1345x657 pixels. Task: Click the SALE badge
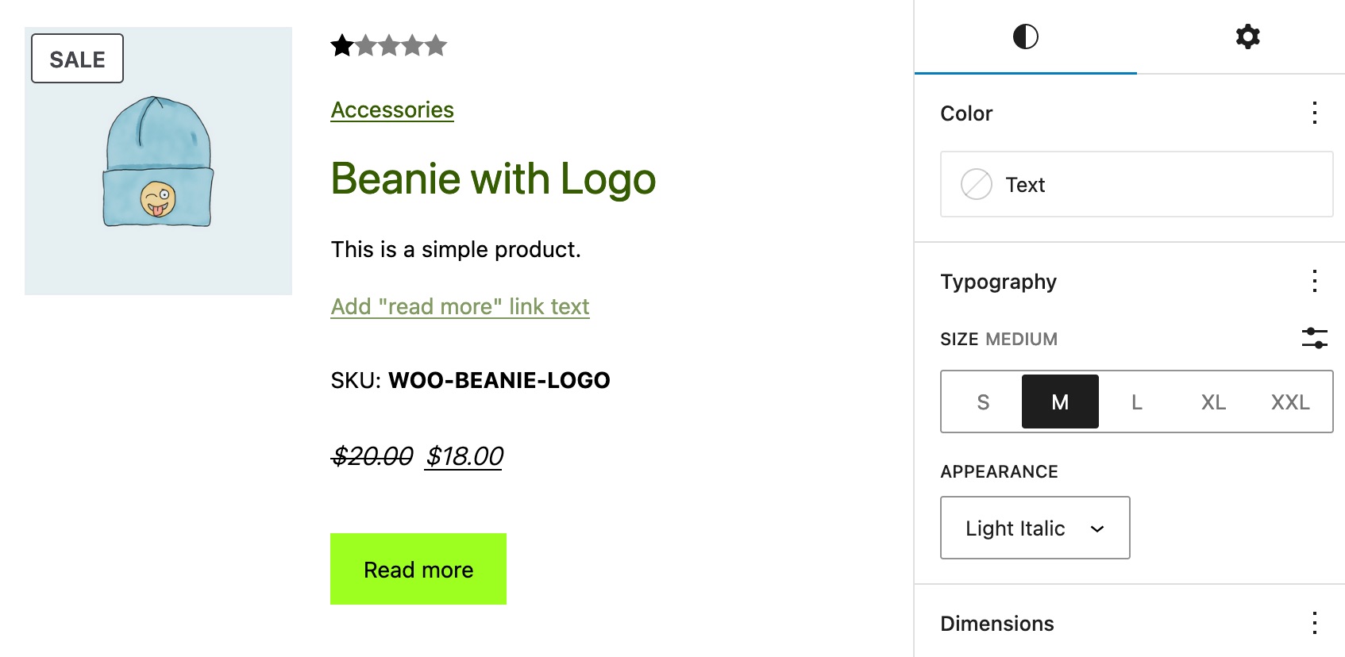tap(77, 59)
